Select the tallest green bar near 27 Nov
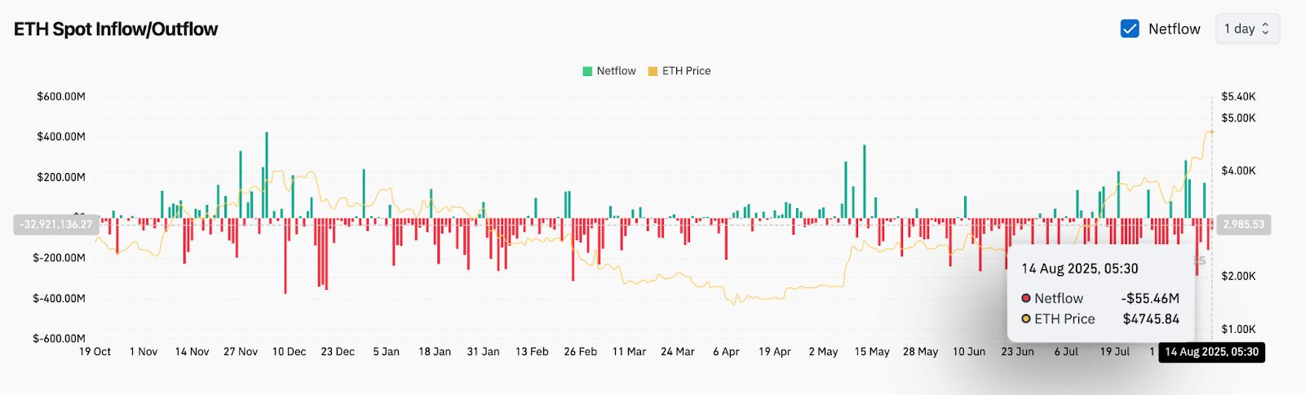 point(267,175)
